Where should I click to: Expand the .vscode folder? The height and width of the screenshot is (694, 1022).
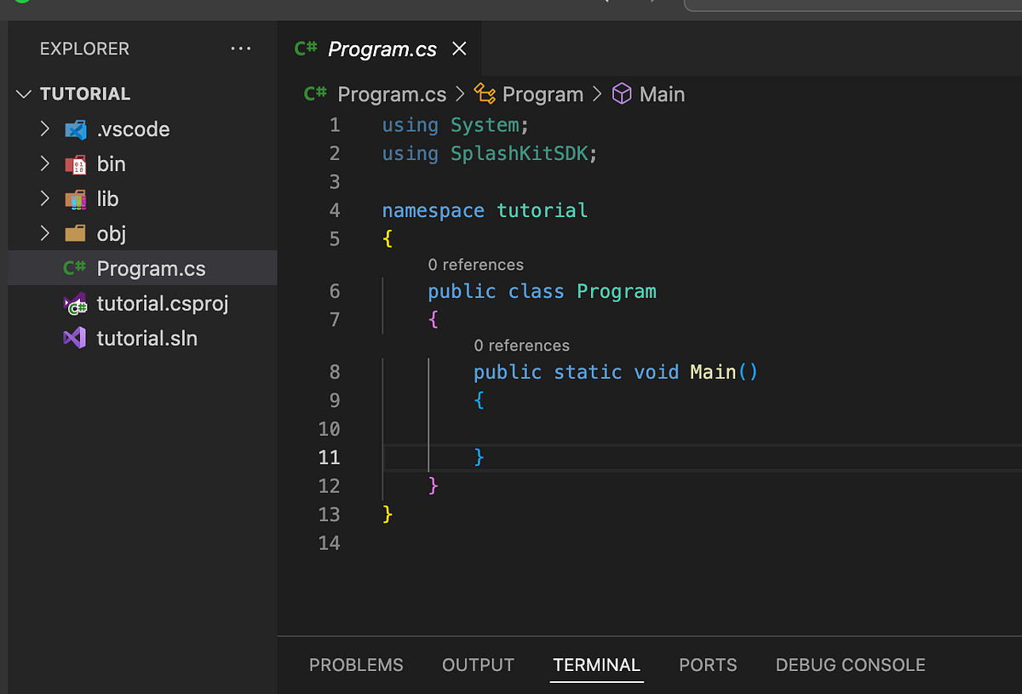[45, 129]
